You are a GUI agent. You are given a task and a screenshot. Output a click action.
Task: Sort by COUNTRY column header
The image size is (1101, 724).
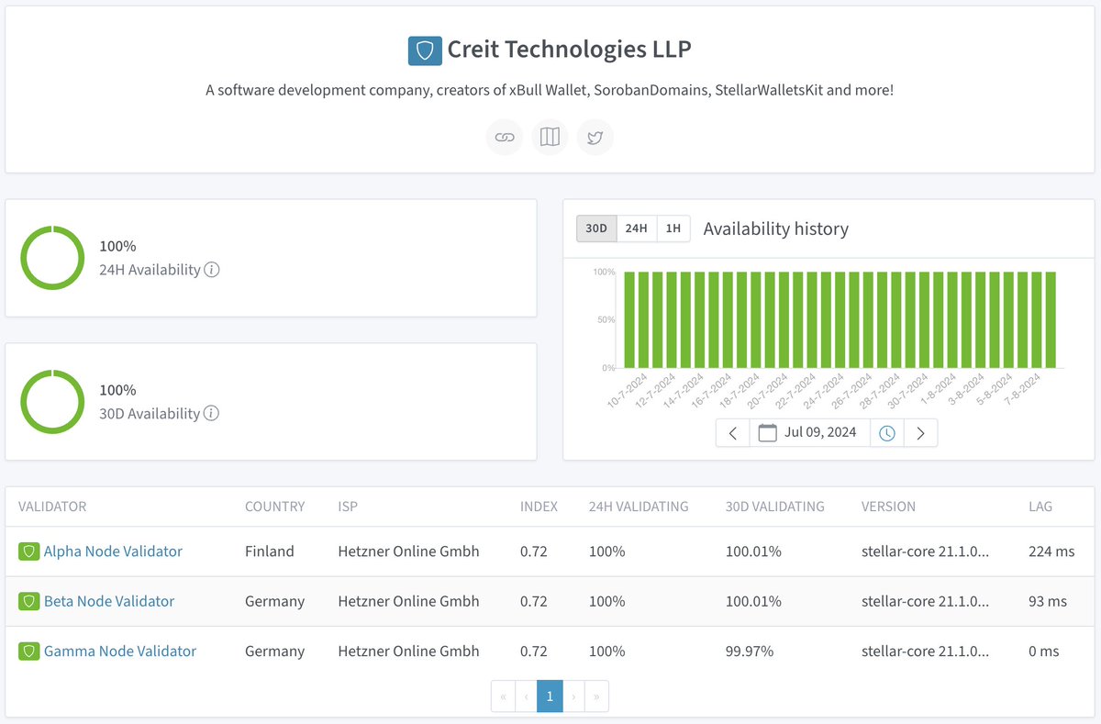pos(274,507)
